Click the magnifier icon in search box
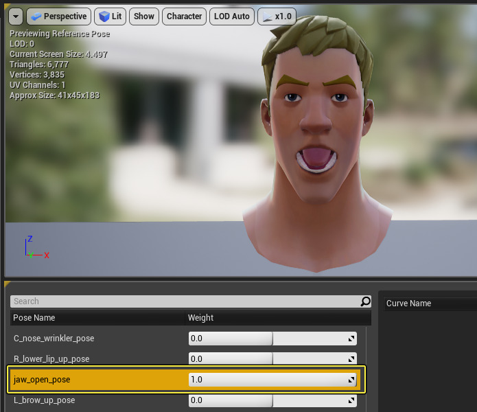Image resolution: width=477 pixels, height=412 pixels. click(x=365, y=301)
